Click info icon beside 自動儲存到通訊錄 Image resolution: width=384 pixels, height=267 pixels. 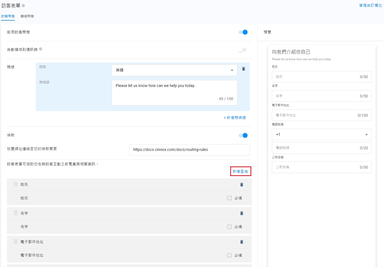[x=41, y=49]
